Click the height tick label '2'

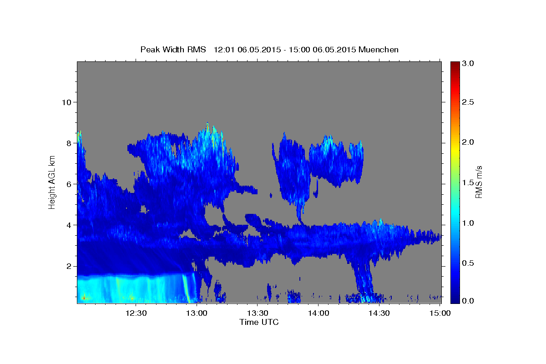point(69,266)
